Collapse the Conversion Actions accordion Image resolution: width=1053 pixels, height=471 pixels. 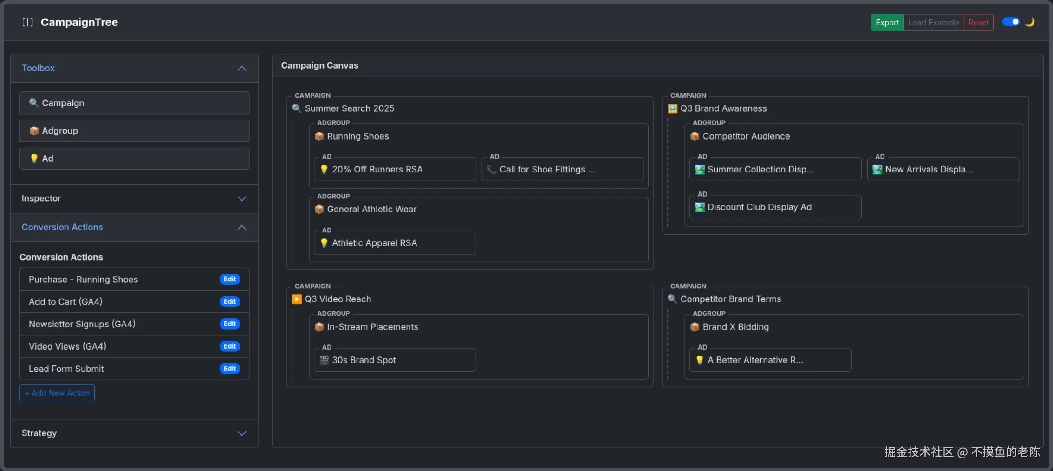(242, 228)
